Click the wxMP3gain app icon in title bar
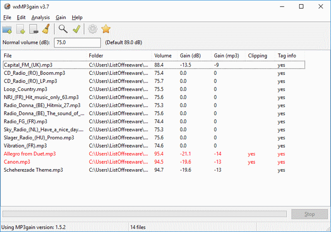Screen dimensions: 331x232 (7, 7)
